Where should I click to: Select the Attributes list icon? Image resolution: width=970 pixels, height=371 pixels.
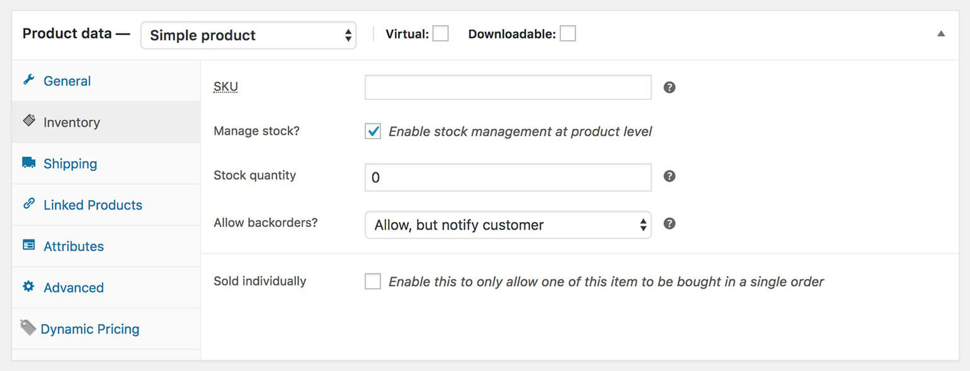[29, 245]
